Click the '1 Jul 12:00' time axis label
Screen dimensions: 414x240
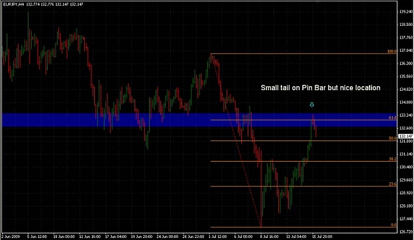click(x=218, y=237)
